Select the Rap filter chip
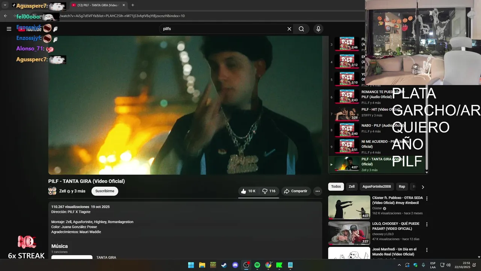The height and width of the screenshot is (271, 481). (x=402, y=187)
